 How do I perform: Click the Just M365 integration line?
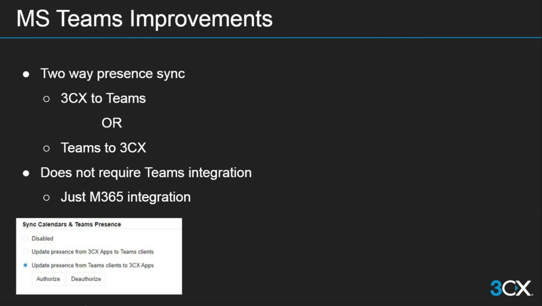125,197
